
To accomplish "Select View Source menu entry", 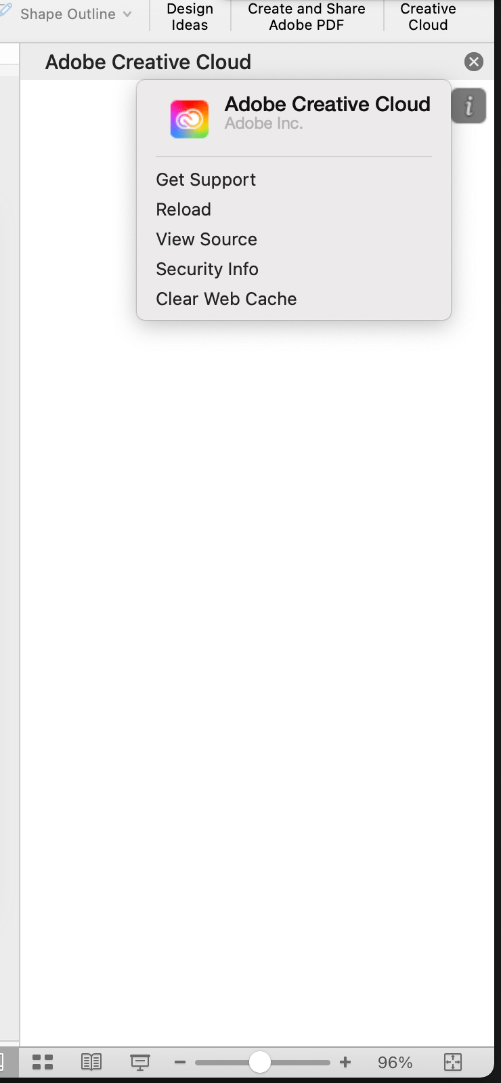I will [x=206, y=239].
